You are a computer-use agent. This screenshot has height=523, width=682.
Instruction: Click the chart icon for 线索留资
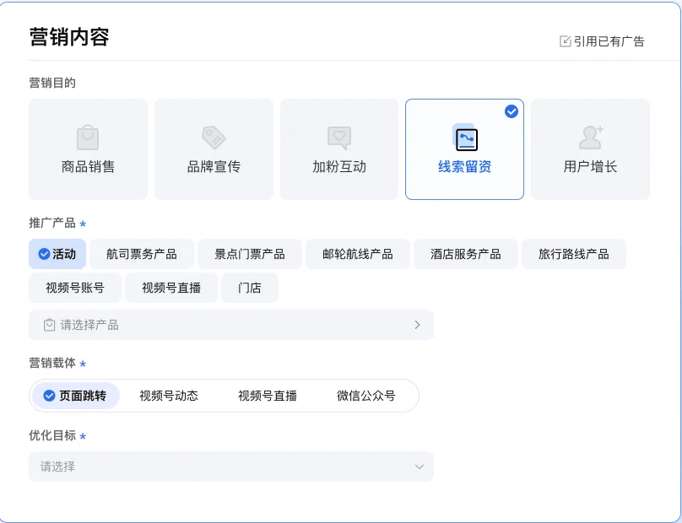coord(466,138)
